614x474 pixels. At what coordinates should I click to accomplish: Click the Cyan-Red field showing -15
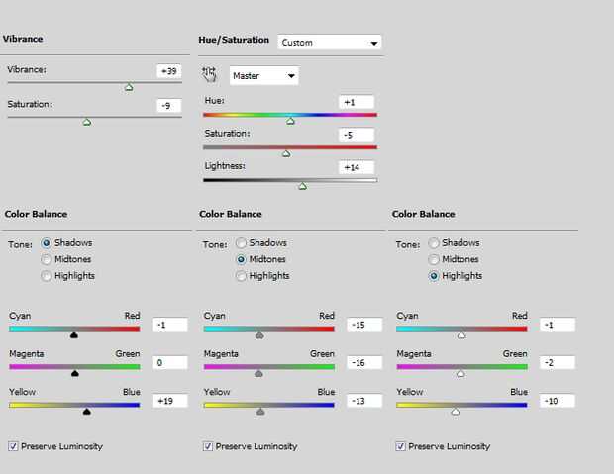(x=363, y=325)
